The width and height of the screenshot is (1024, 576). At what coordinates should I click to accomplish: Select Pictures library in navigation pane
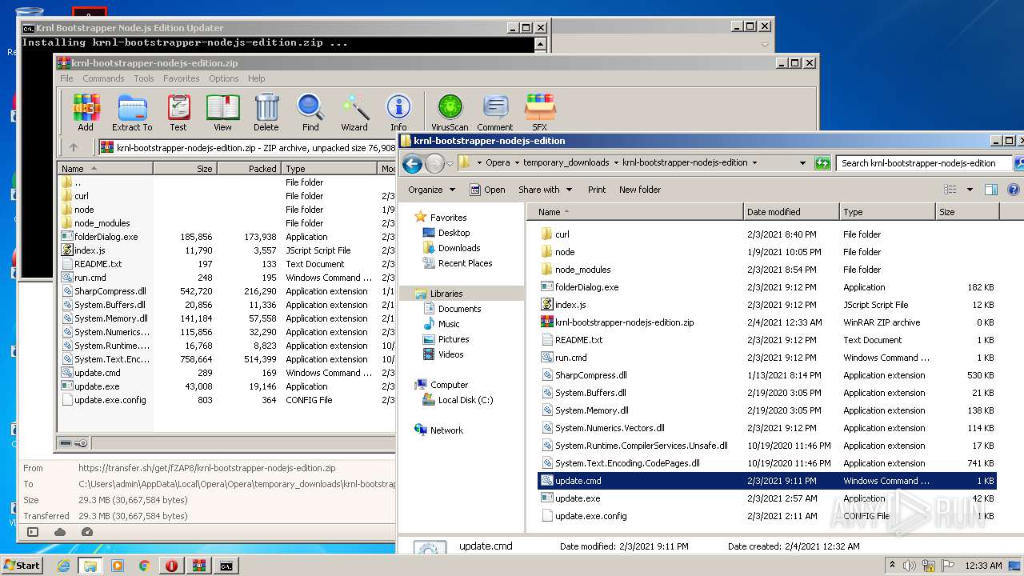(x=454, y=339)
